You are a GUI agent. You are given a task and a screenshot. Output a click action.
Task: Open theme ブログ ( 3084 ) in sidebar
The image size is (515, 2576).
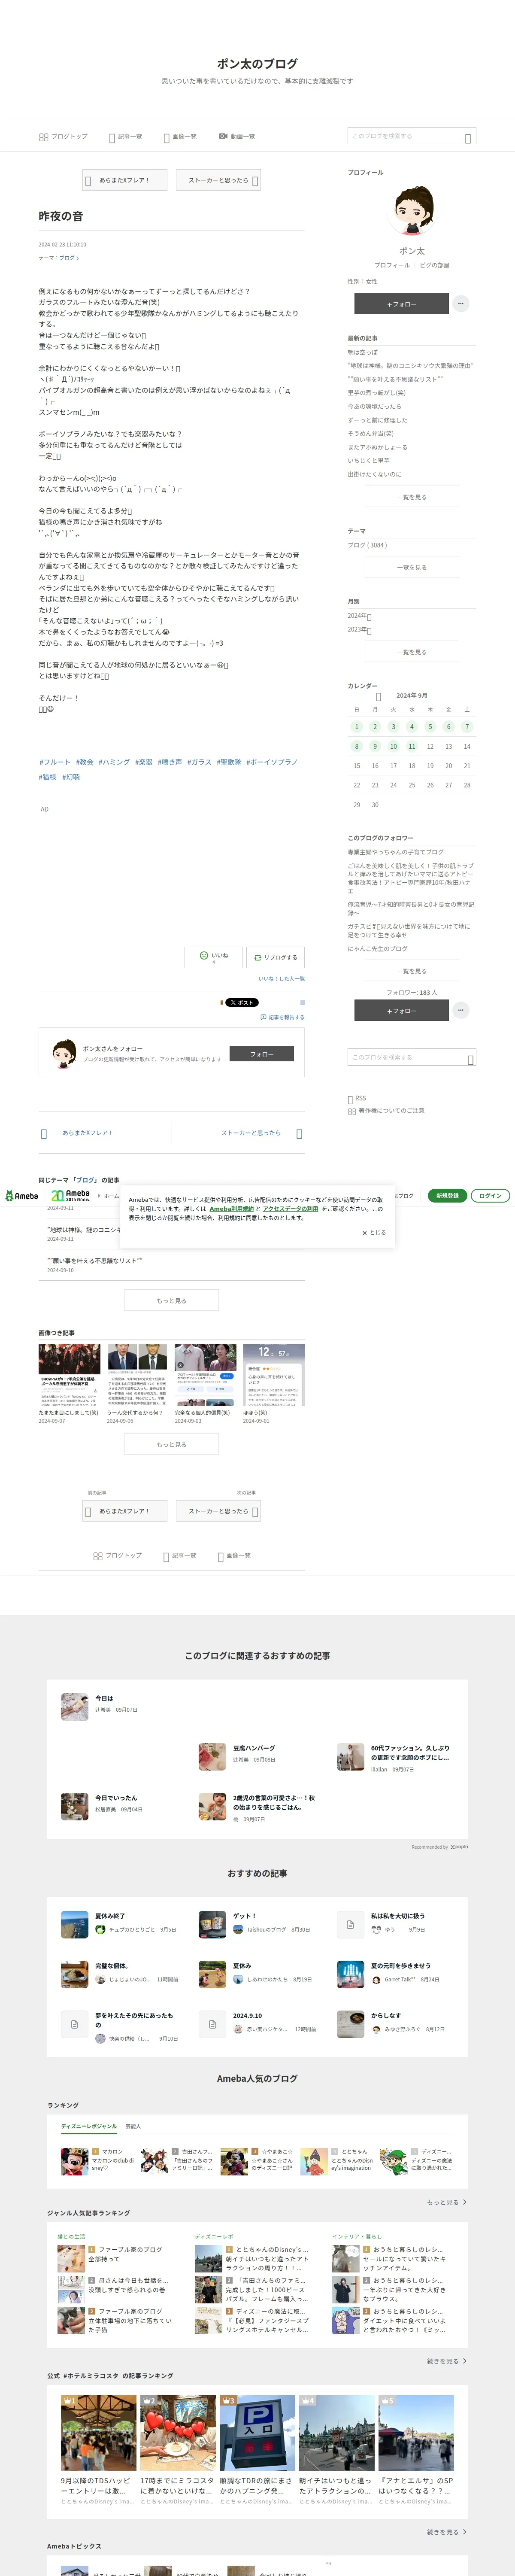click(367, 545)
